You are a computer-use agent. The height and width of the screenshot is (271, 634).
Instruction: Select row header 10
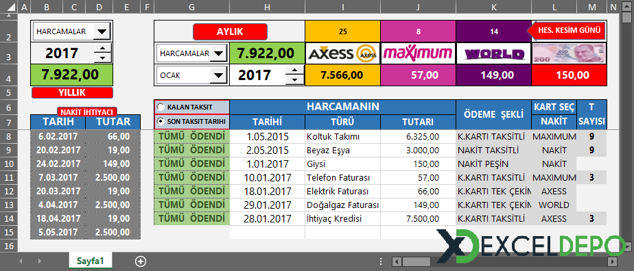(x=10, y=164)
